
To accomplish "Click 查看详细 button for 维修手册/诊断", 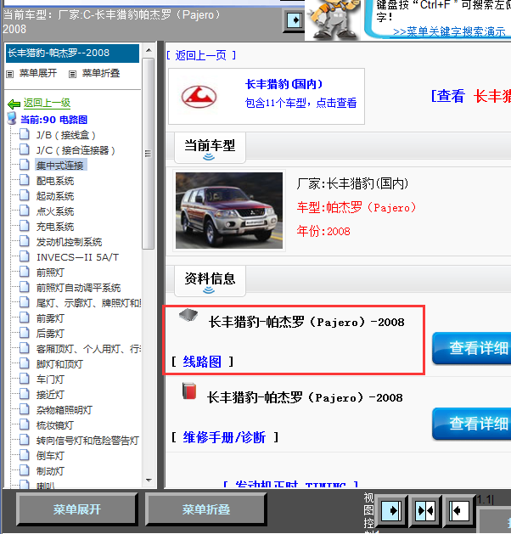I will 471,424.
